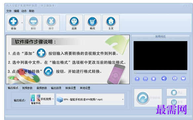Play the video preview
Viewport: 193px width, 120px height.
point(137,79)
